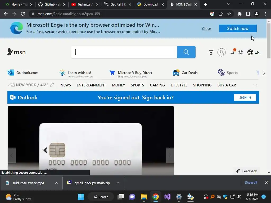
Task: Change language via the EN globe
Action: click(253, 52)
